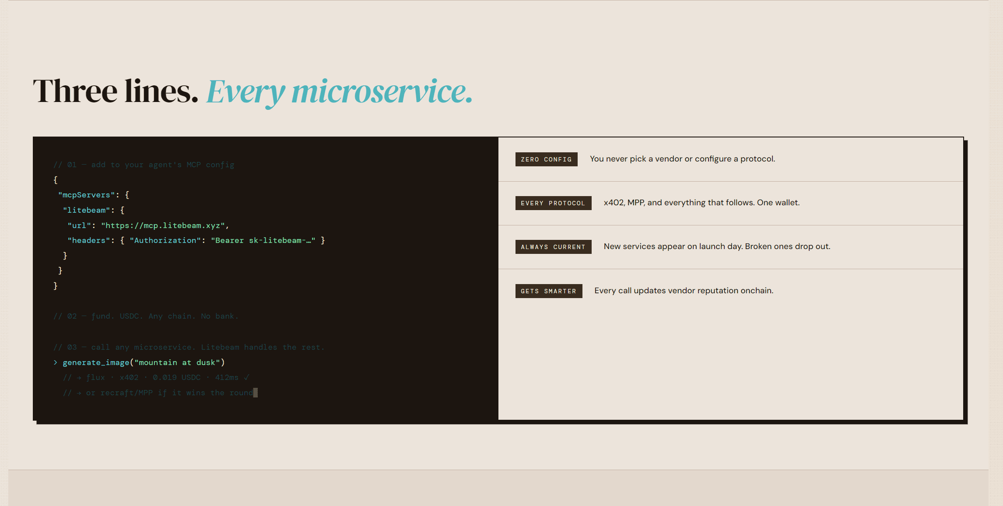Click the '// 03 — call any microservice' comment

pos(189,347)
